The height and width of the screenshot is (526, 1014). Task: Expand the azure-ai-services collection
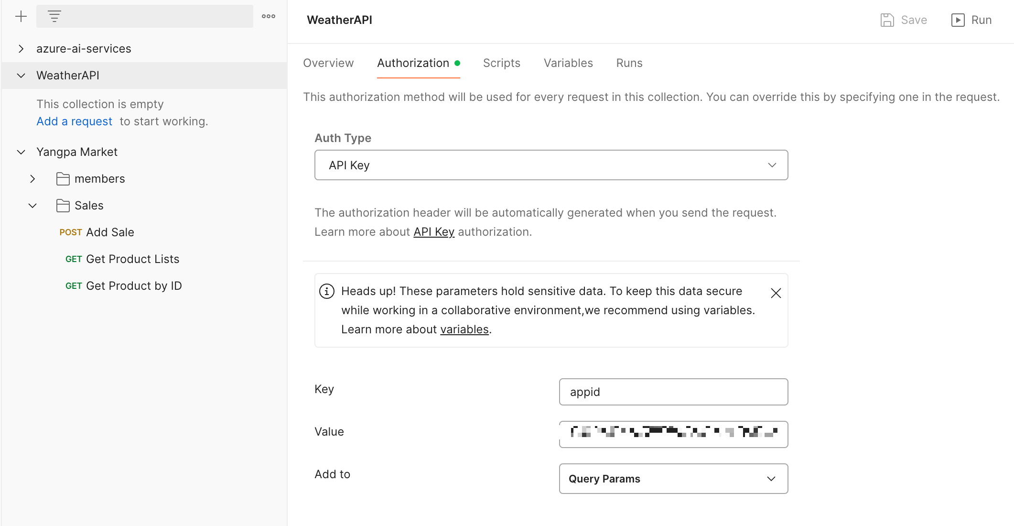click(21, 49)
